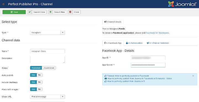199x102 pixels.
Task: Open the Show URL dropdown arrow
Action: tap(62, 97)
